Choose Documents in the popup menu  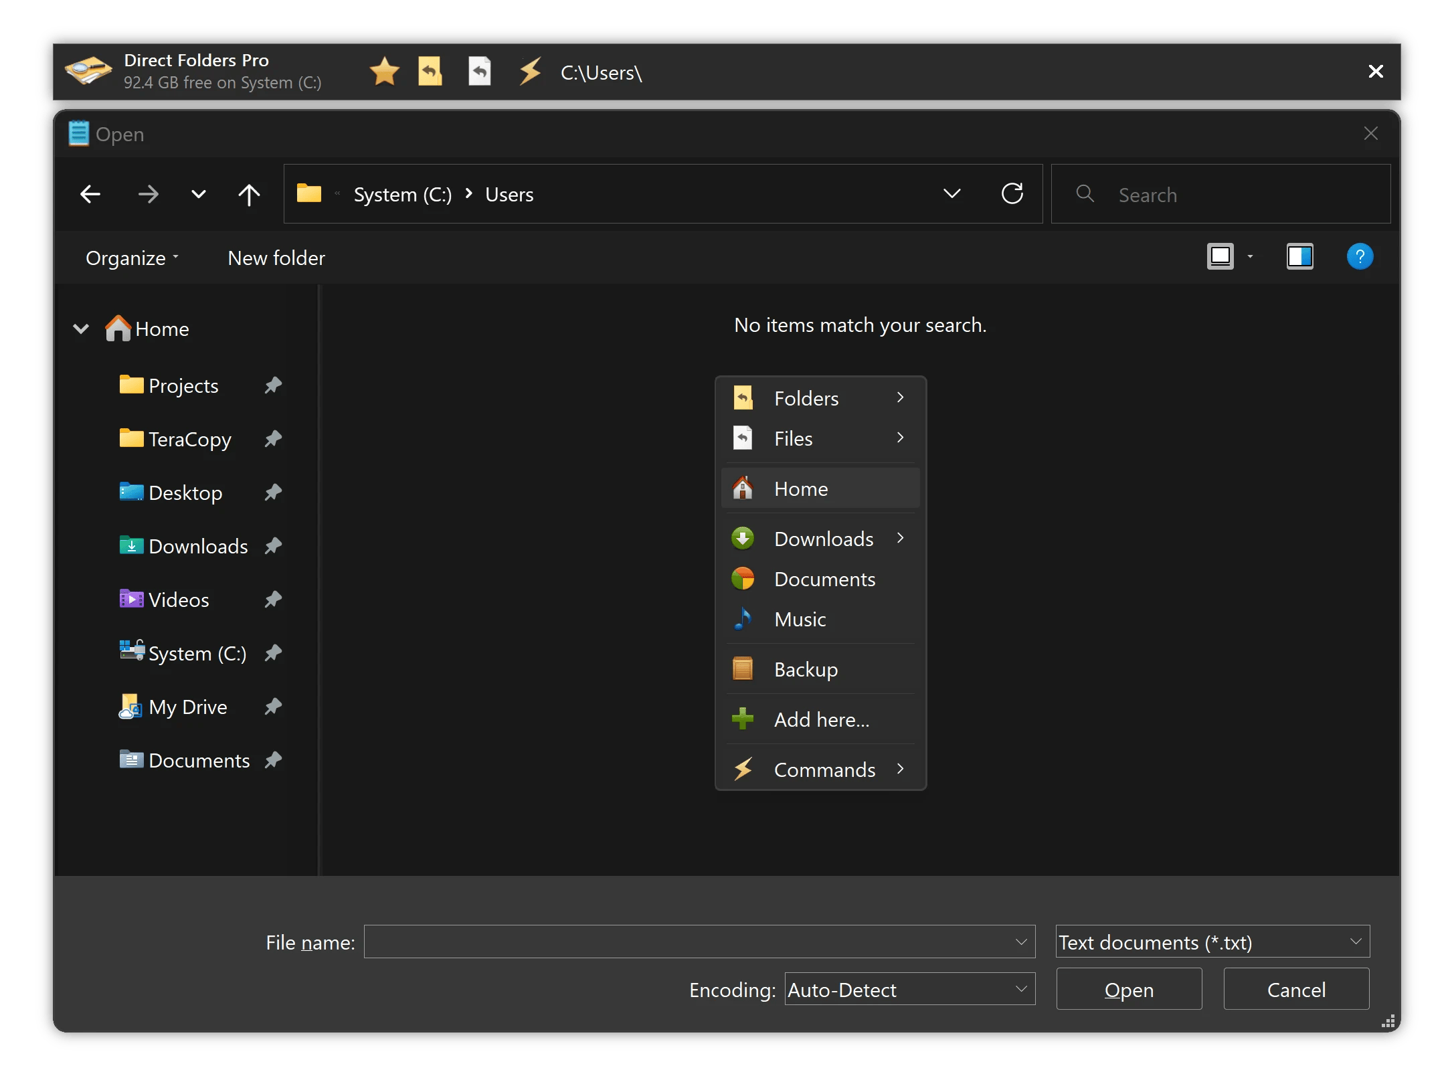click(x=820, y=579)
